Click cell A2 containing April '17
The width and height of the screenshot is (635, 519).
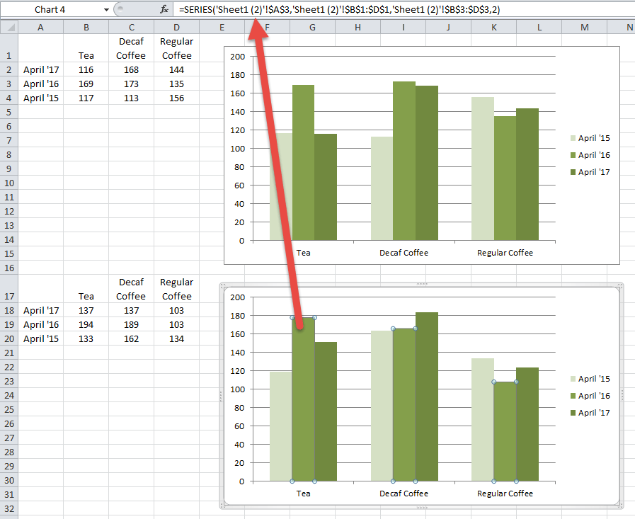pos(40,69)
